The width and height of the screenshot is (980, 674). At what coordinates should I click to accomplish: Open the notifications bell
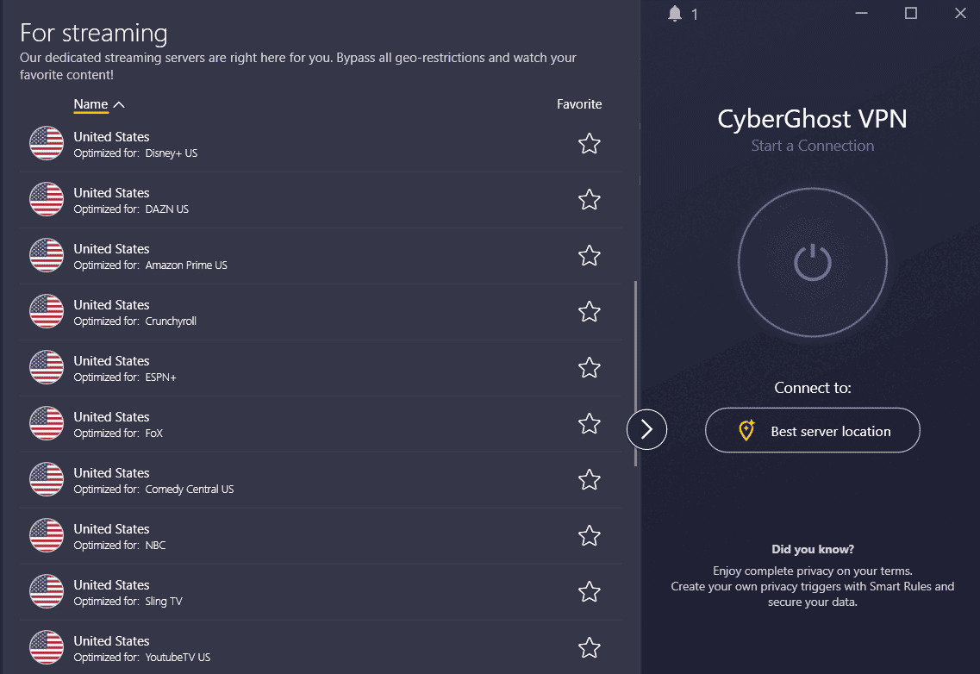[x=674, y=14]
